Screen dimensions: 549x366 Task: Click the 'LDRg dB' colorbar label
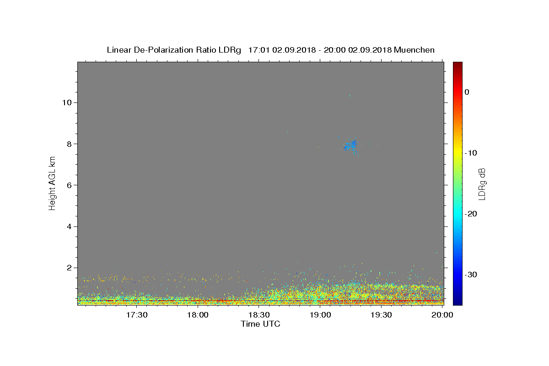(481, 184)
